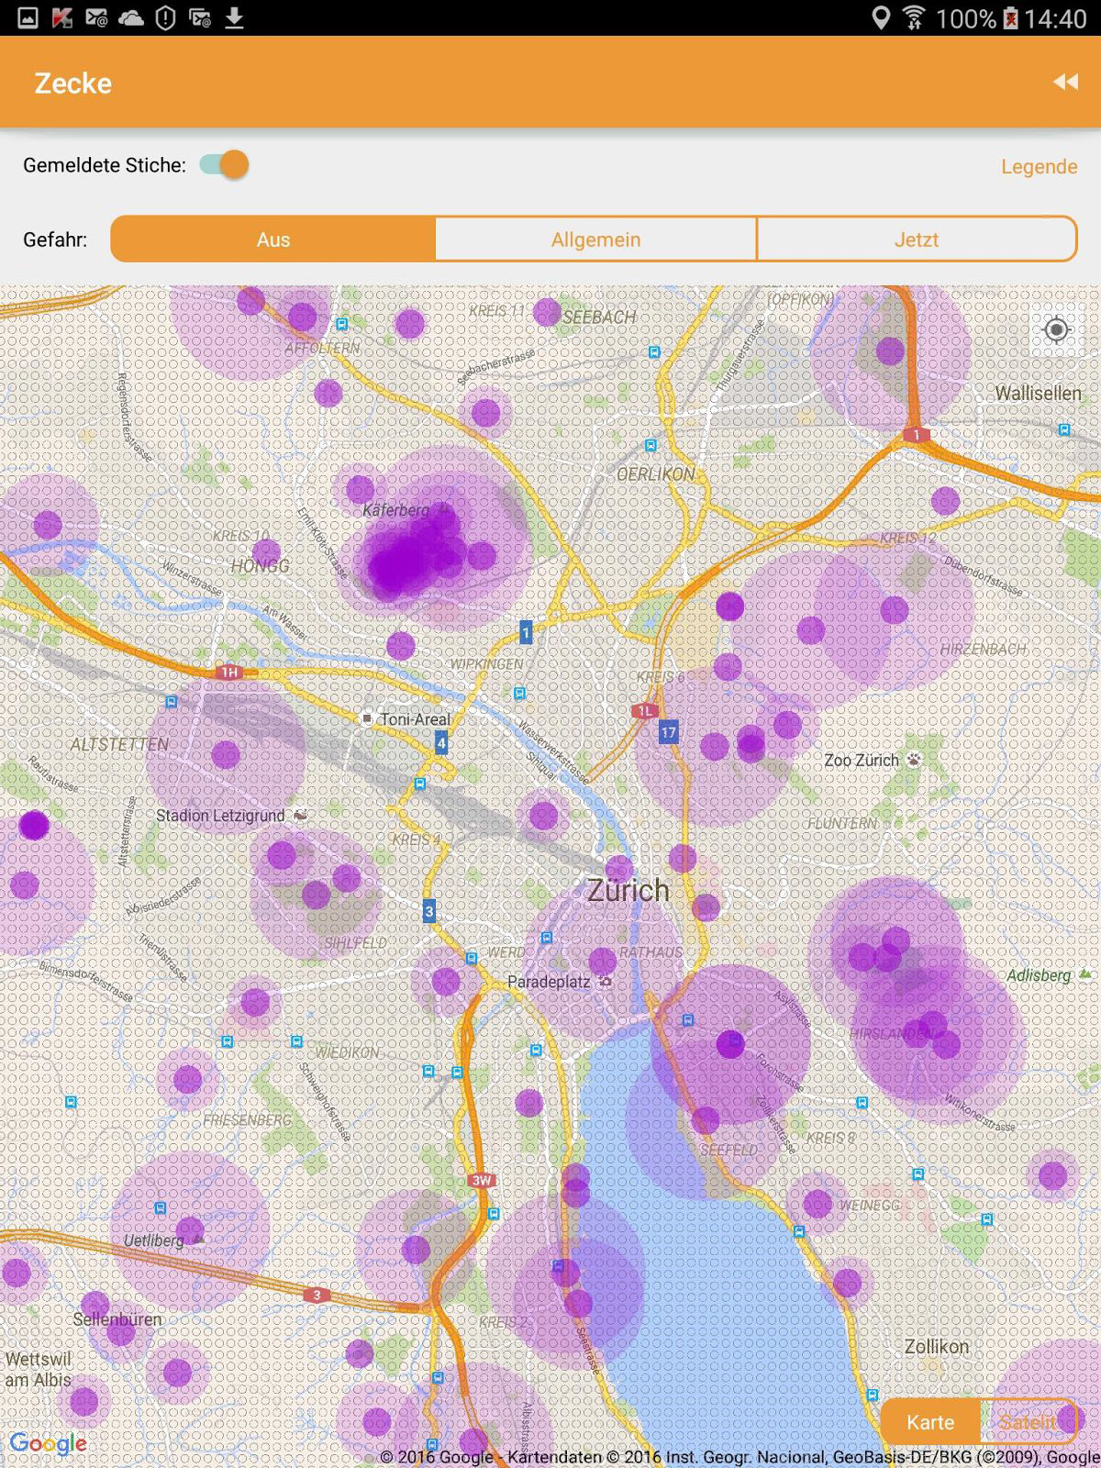Click the Google logo on map
1101x1468 pixels.
click(x=48, y=1443)
